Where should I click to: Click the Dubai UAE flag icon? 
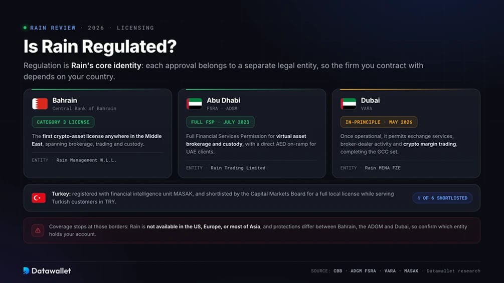tap(349, 104)
